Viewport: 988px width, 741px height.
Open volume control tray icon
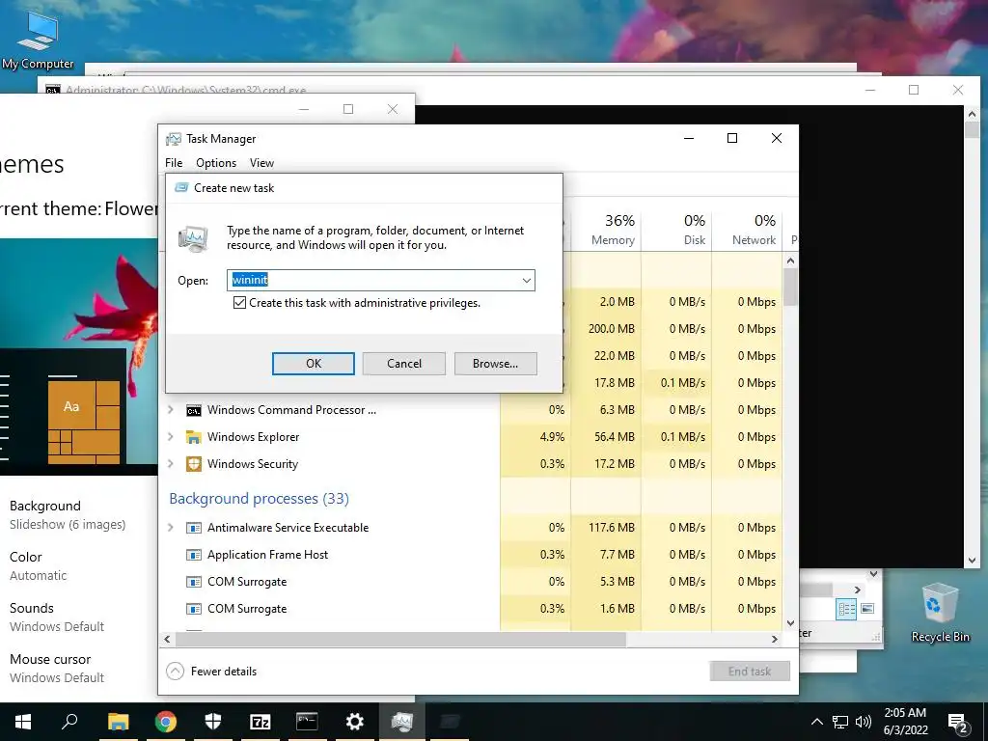click(864, 722)
